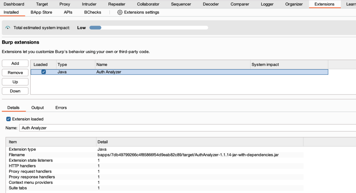This screenshot has width=356, height=193.
Task: Switch to the Sequencer tab
Action: (x=181, y=4)
